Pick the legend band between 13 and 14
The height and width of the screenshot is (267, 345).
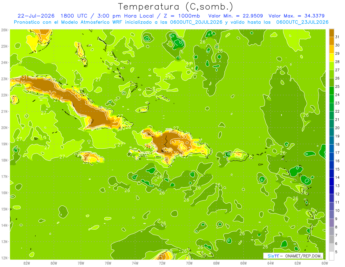[331, 181]
